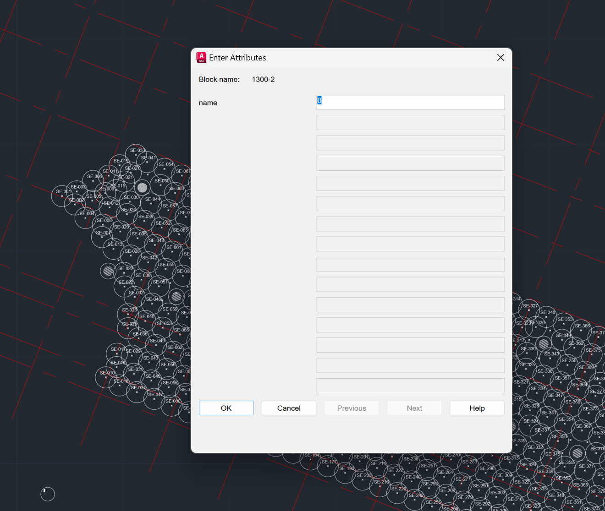The width and height of the screenshot is (605, 511).
Task: Dismiss the dialog using the X
Action: tap(500, 57)
